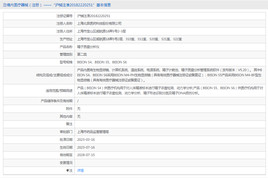Select approval authority 上海市药品监督管理局
Screen dimensions: 268x178
[x=93, y=132]
